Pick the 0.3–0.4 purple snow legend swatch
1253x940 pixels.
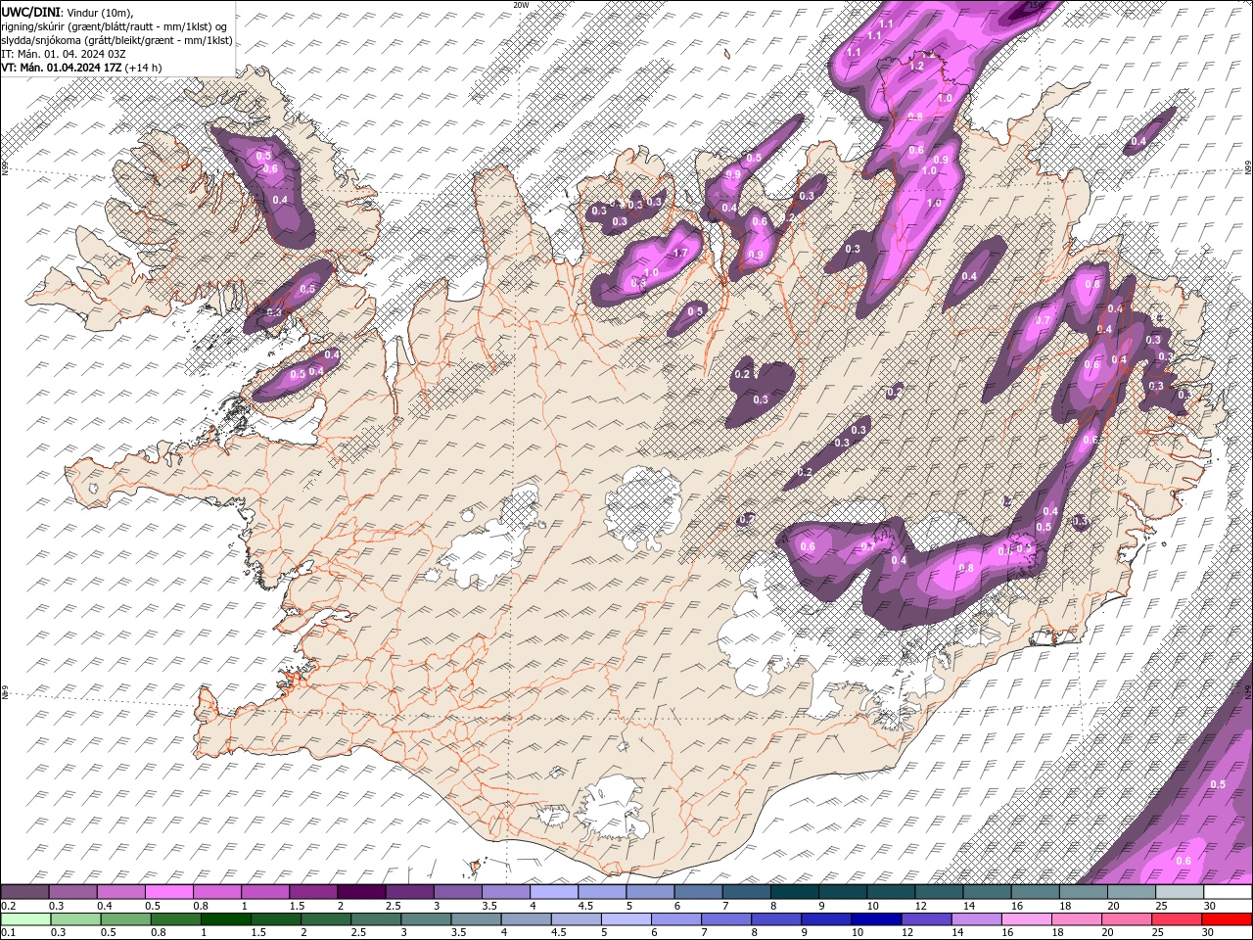point(72,892)
